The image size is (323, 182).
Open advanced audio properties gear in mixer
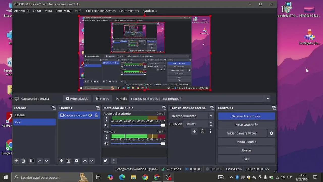[105, 161]
